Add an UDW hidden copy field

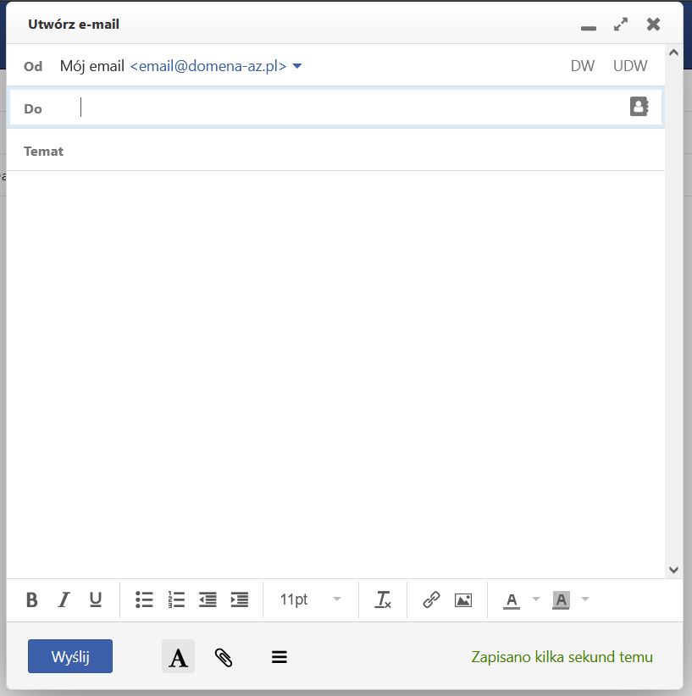[630, 66]
